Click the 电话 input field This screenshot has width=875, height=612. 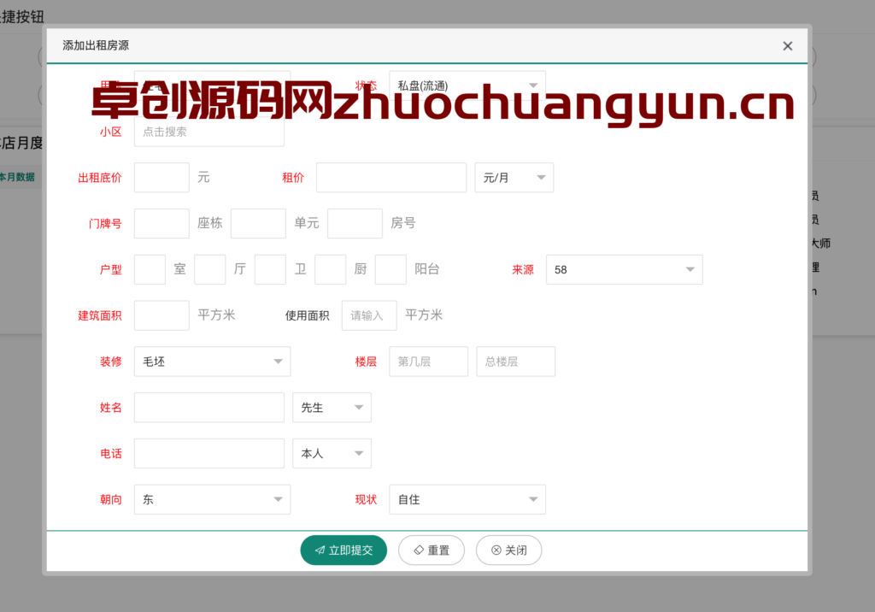tap(209, 453)
